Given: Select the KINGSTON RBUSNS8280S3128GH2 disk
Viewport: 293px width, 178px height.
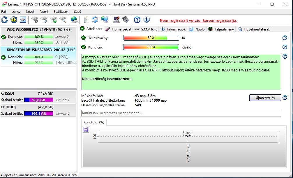Looking at the screenshot, I should (x=38, y=56).
